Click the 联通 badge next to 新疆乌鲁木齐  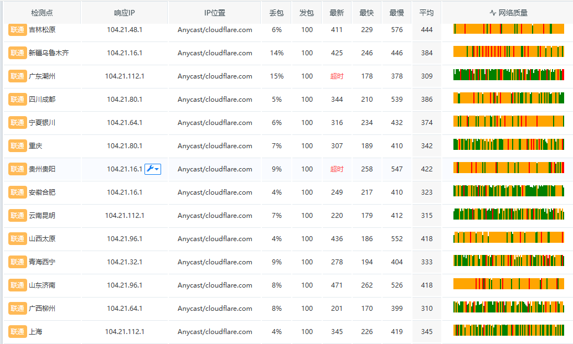click(17, 53)
